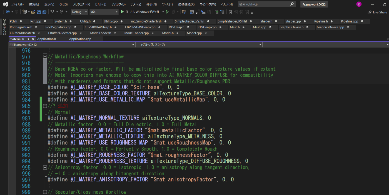Close the material.h tab
This screenshot has height=195, width=389.
click(x=33, y=39)
